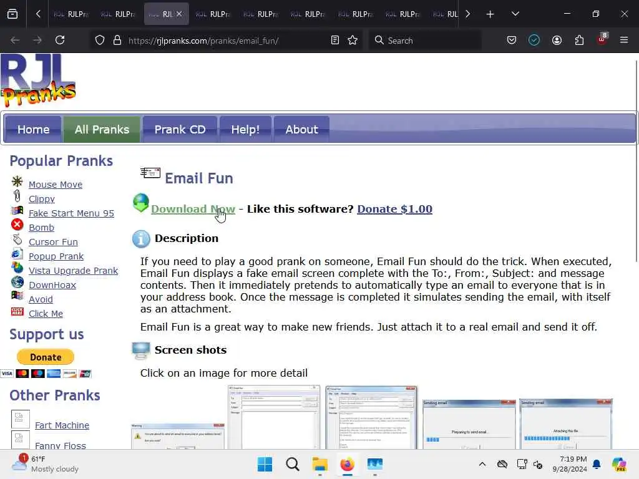This screenshot has width=639, height=479.
Task: Click the uBlock extension icon with badge
Action: click(x=602, y=39)
